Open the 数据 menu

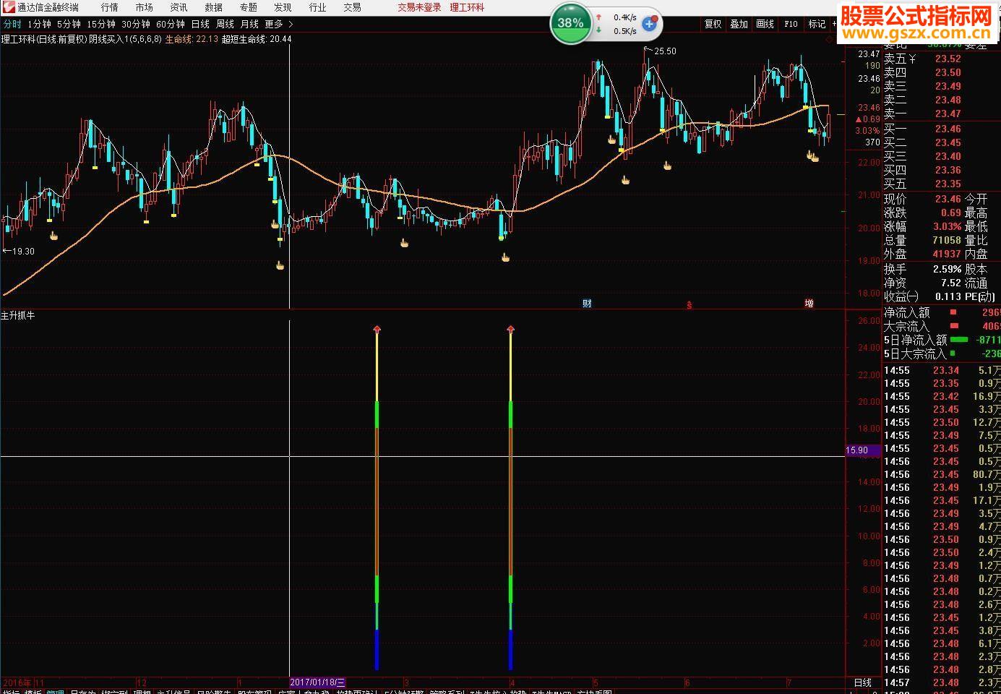[214, 7]
